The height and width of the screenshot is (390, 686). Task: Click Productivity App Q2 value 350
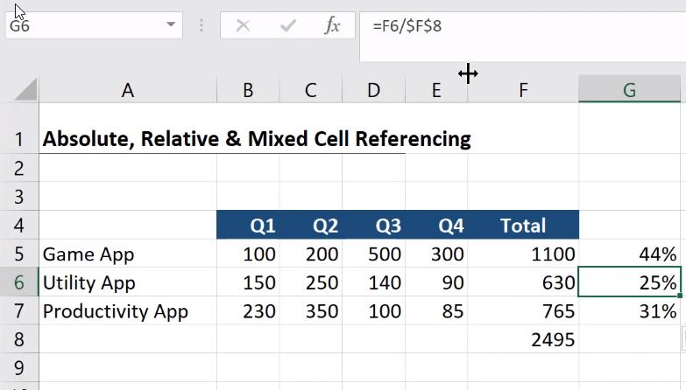pyautogui.click(x=311, y=311)
